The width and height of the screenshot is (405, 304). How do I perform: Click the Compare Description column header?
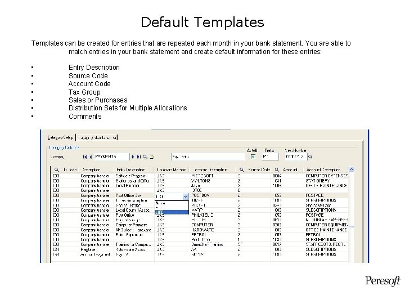click(212, 170)
